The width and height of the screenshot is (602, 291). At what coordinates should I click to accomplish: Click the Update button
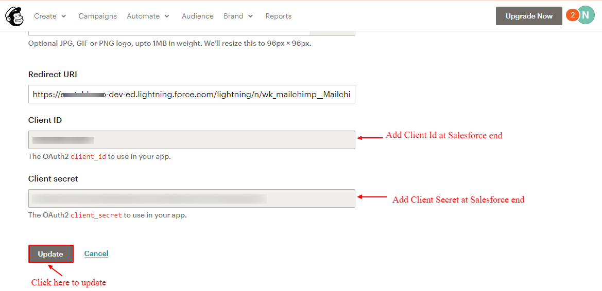coord(50,254)
